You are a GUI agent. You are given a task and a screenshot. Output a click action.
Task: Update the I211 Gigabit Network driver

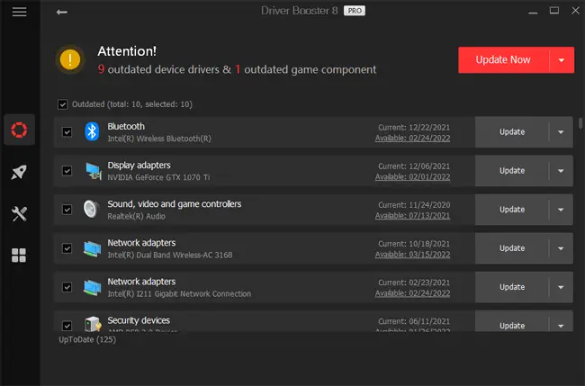[x=512, y=287]
